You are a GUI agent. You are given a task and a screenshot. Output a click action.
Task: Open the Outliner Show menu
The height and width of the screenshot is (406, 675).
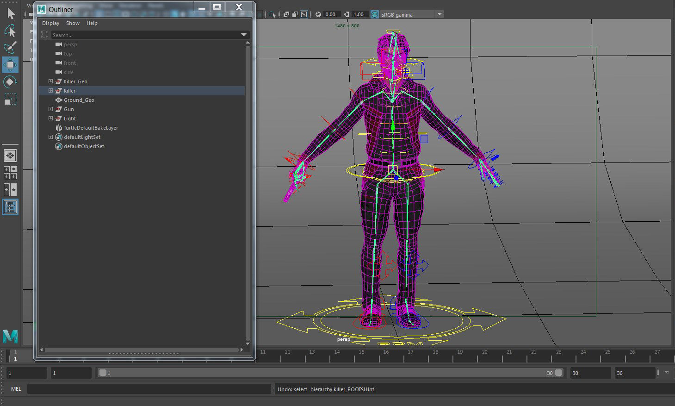click(x=73, y=23)
